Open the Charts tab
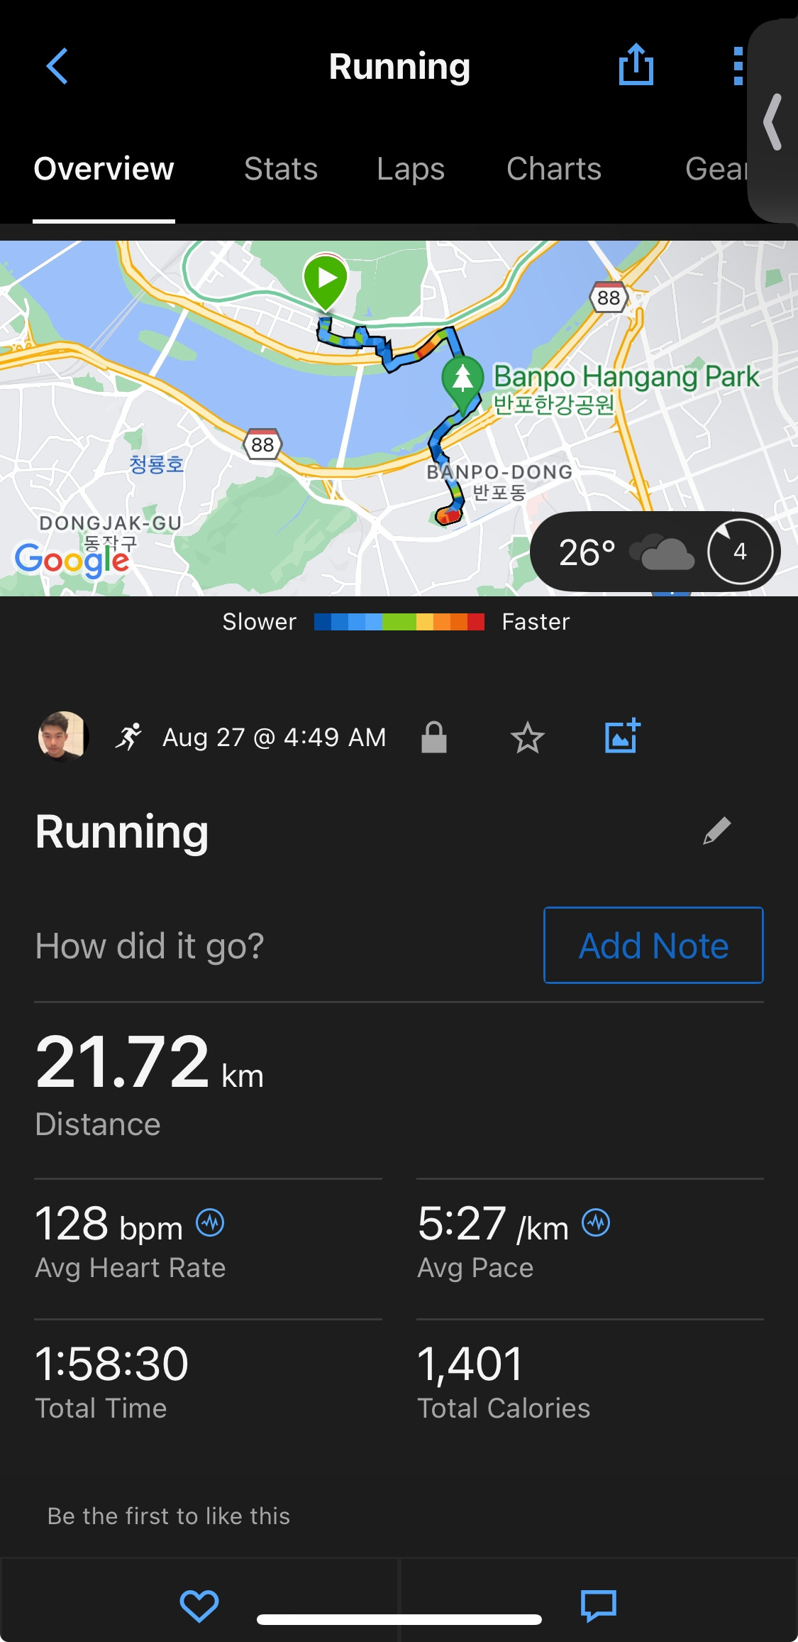 pos(554,169)
